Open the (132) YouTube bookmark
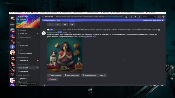175x98 pixels. [x=151, y=13]
